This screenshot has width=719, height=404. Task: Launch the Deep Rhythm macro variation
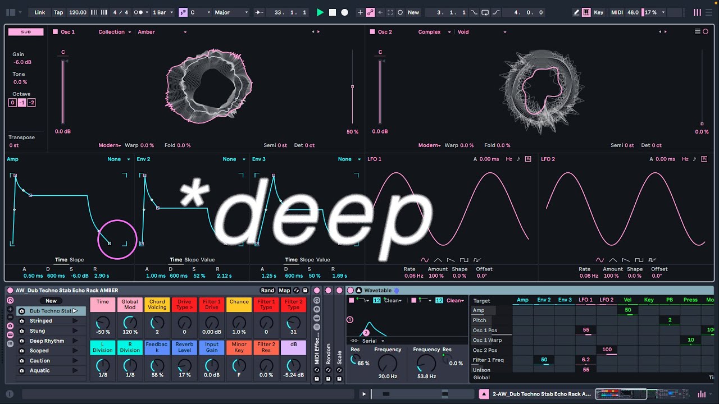click(x=75, y=341)
